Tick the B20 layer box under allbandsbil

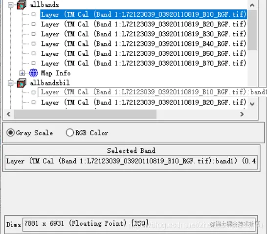[34, 103]
